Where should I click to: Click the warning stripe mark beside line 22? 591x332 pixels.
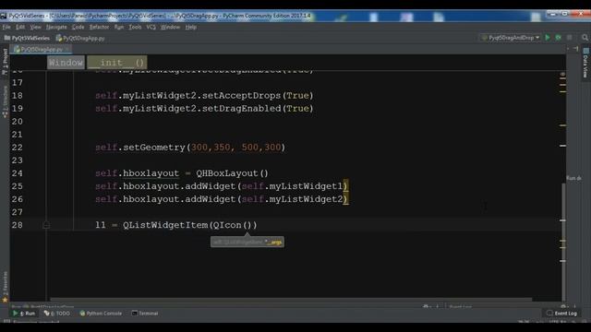pos(562,146)
